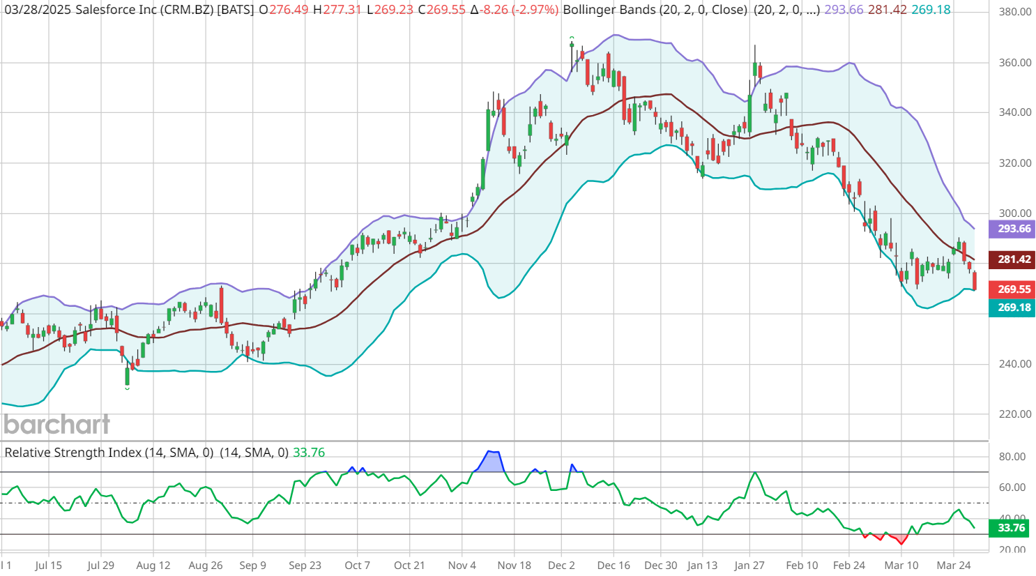Click the 320.00 price axis label
Viewport: 1036px width, 576px height.
[1014, 163]
